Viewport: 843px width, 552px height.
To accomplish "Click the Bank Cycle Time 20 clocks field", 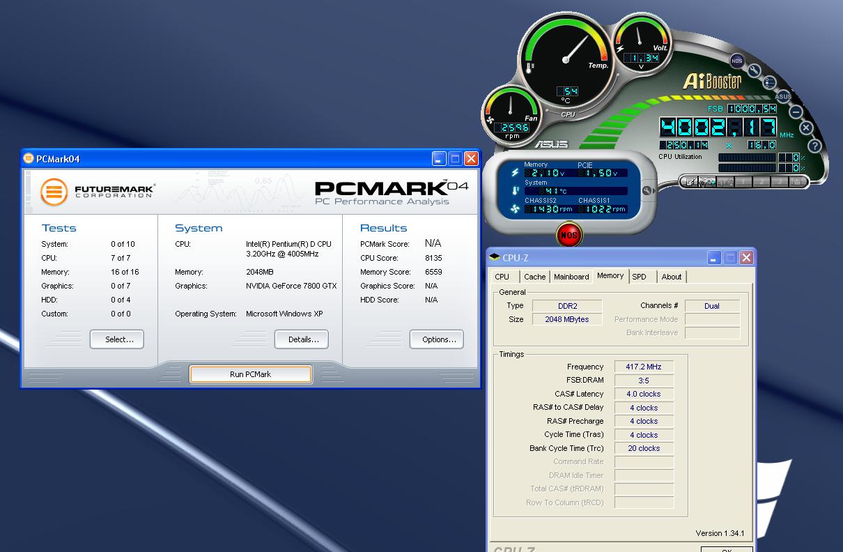I will pyautogui.click(x=644, y=448).
